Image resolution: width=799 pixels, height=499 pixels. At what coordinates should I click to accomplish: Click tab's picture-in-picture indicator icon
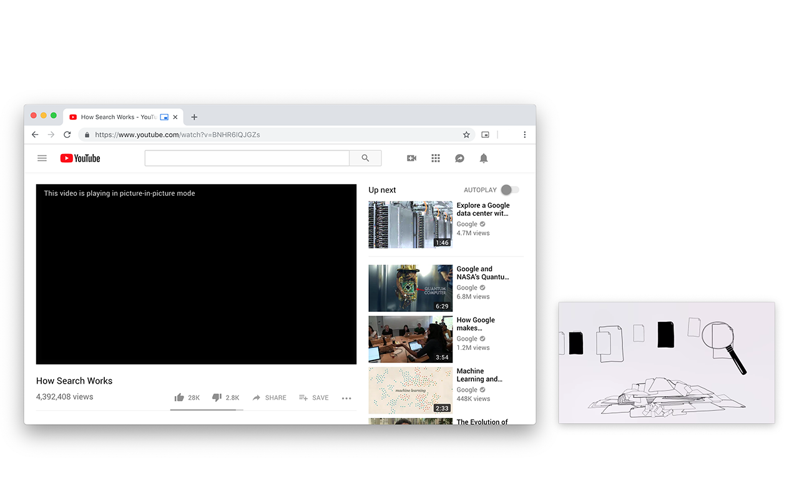click(164, 117)
